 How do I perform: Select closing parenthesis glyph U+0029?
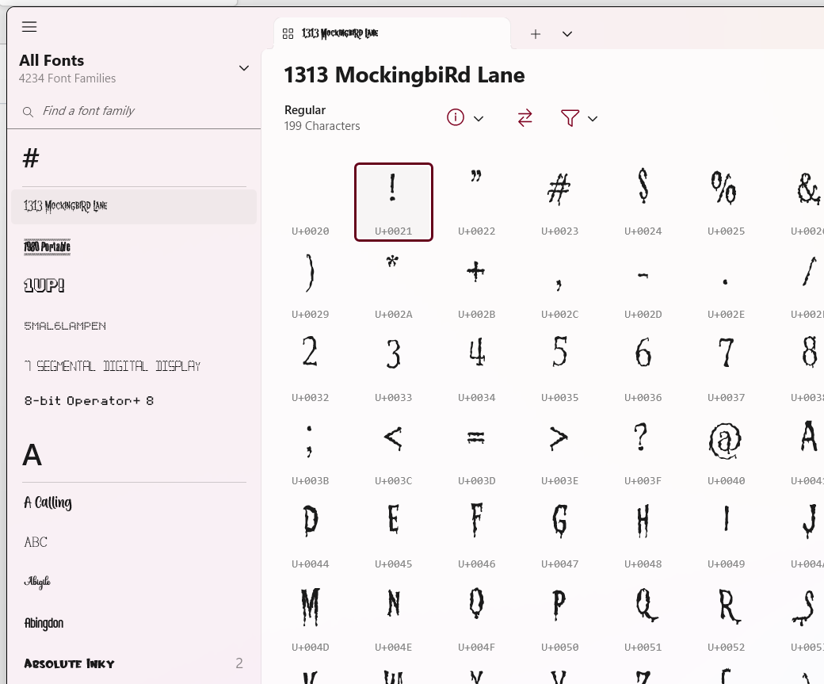[x=311, y=285]
